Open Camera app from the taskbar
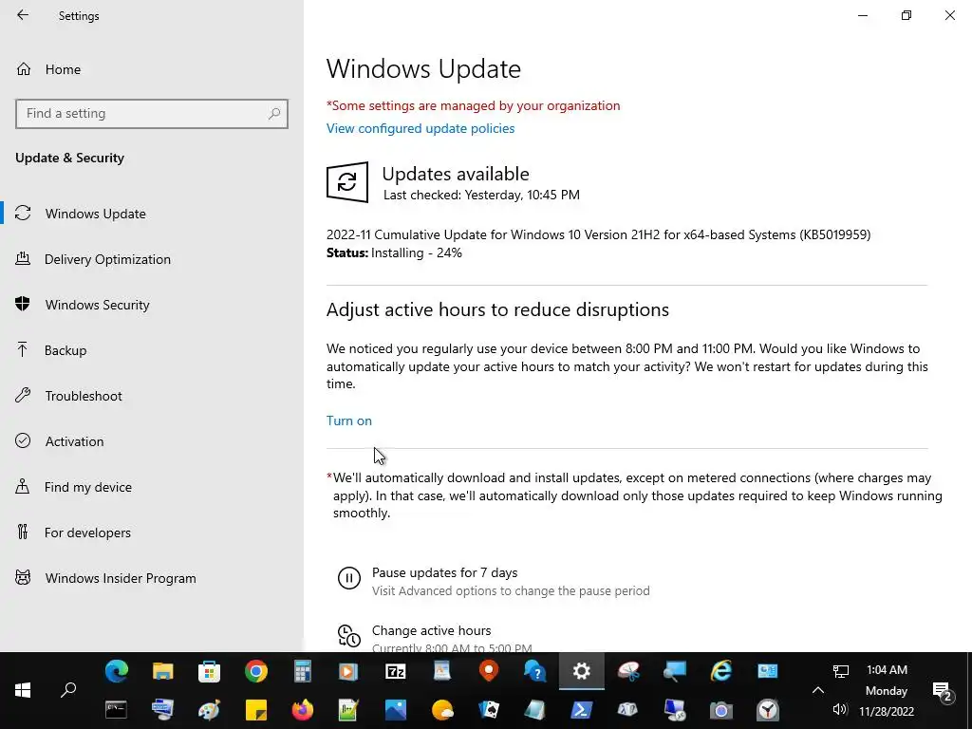Screen dimensions: 972x729 (x=721, y=710)
